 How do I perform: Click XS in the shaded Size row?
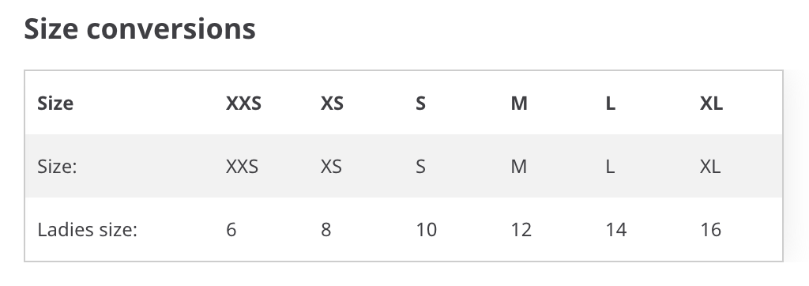click(331, 167)
